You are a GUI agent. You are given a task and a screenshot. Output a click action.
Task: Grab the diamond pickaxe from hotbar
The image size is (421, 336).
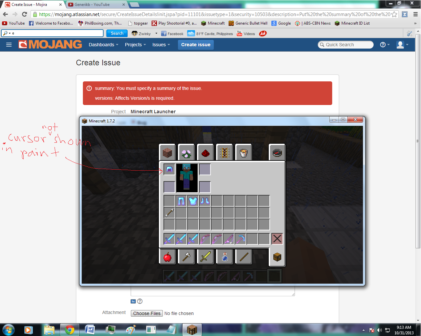click(x=240, y=239)
